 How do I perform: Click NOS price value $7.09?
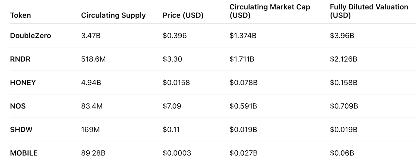(172, 106)
